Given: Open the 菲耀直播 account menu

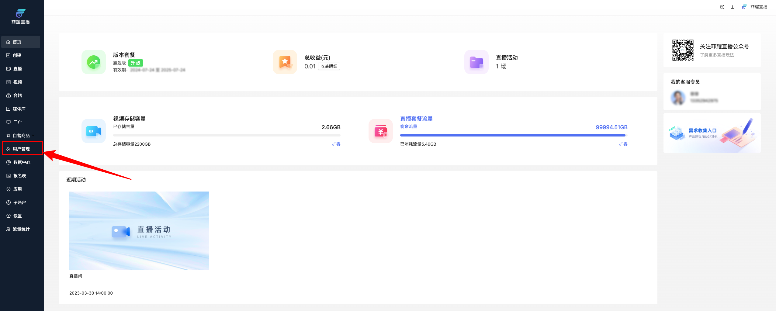Looking at the screenshot, I should (x=755, y=7).
